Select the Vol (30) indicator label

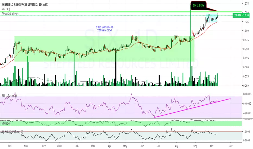[6, 9]
